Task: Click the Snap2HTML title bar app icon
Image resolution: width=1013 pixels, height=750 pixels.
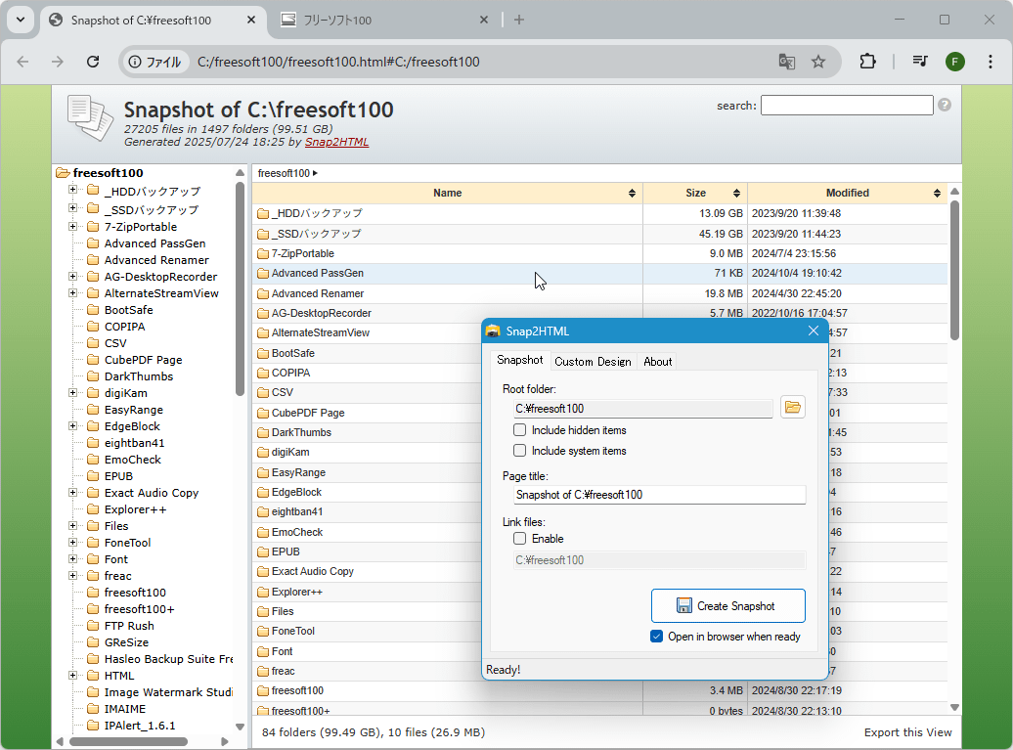Action: tap(493, 331)
